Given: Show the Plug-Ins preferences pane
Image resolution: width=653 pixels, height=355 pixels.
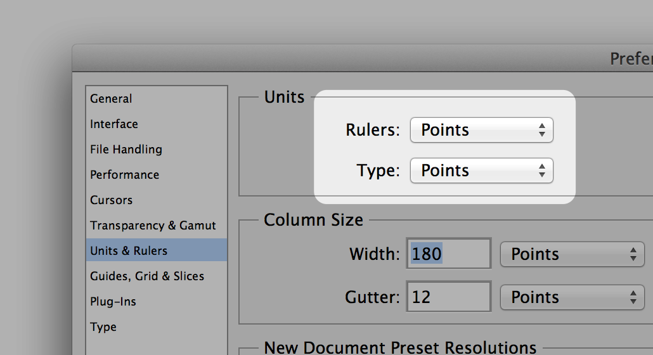Looking at the screenshot, I should [113, 302].
